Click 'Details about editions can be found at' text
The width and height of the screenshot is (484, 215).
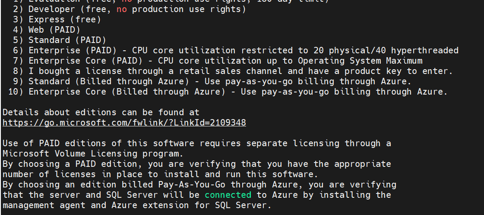pyautogui.click(x=101, y=112)
